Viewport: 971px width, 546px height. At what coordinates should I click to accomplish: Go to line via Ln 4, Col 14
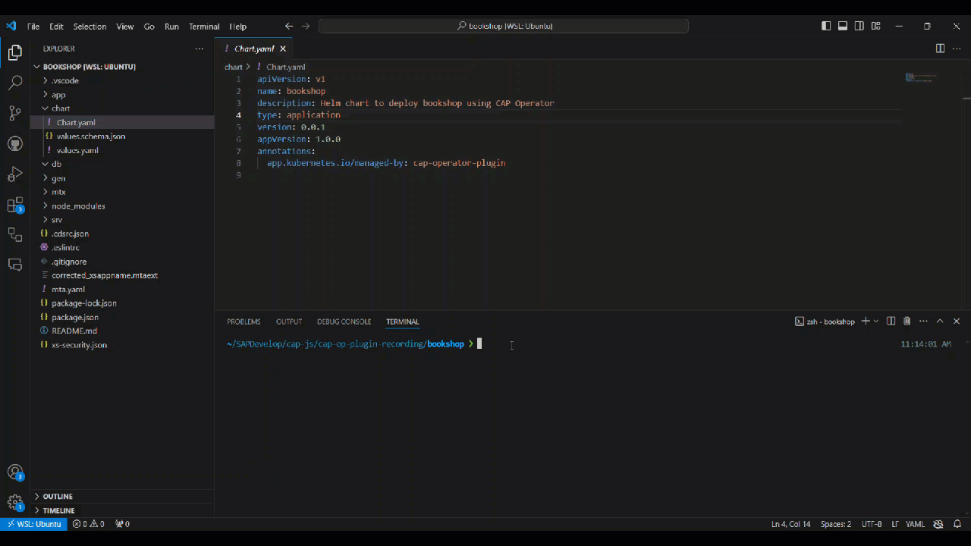pos(790,524)
